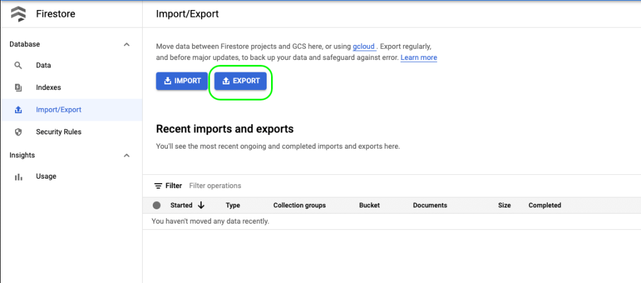Select Import/Export in the sidebar
The width and height of the screenshot is (641, 283).
[71, 110]
